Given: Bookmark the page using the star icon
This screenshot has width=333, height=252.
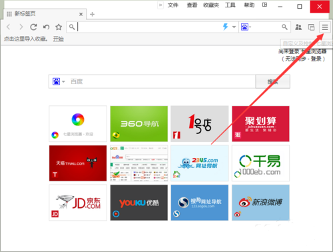Looking at the screenshot, I should [x=59, y=27].
